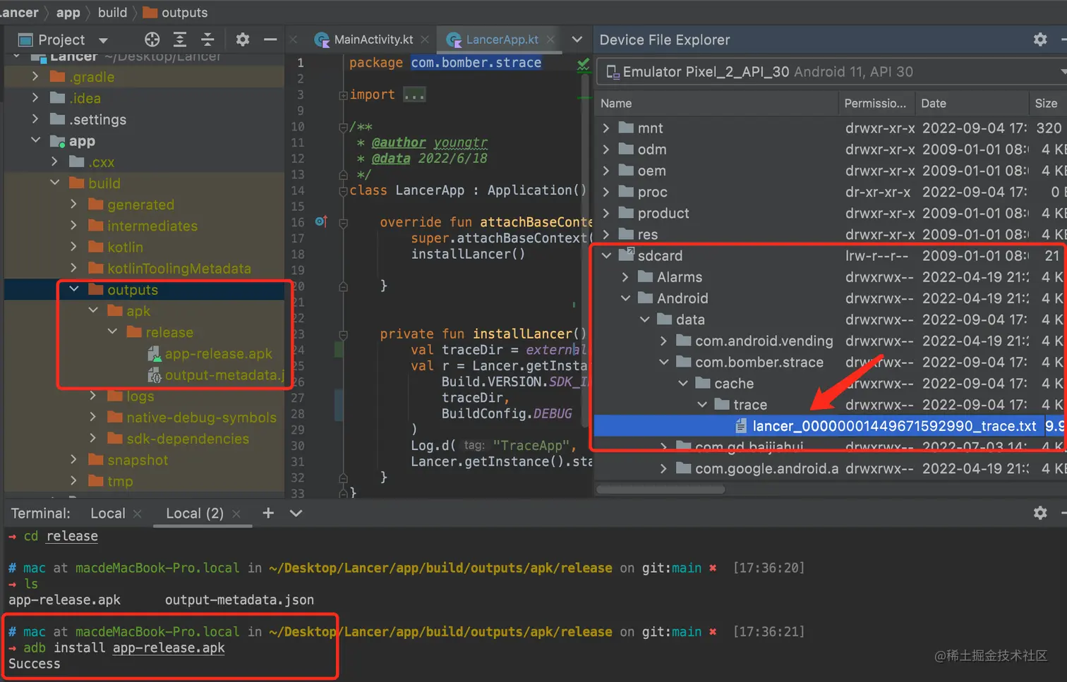Click the inspection green checkmark in editor
The image size is (1067, 682).
[584, 65]
